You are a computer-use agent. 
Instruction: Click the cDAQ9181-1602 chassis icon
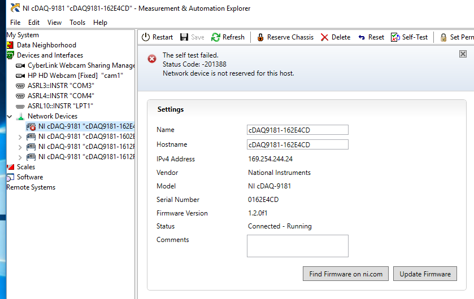point(31,137)
